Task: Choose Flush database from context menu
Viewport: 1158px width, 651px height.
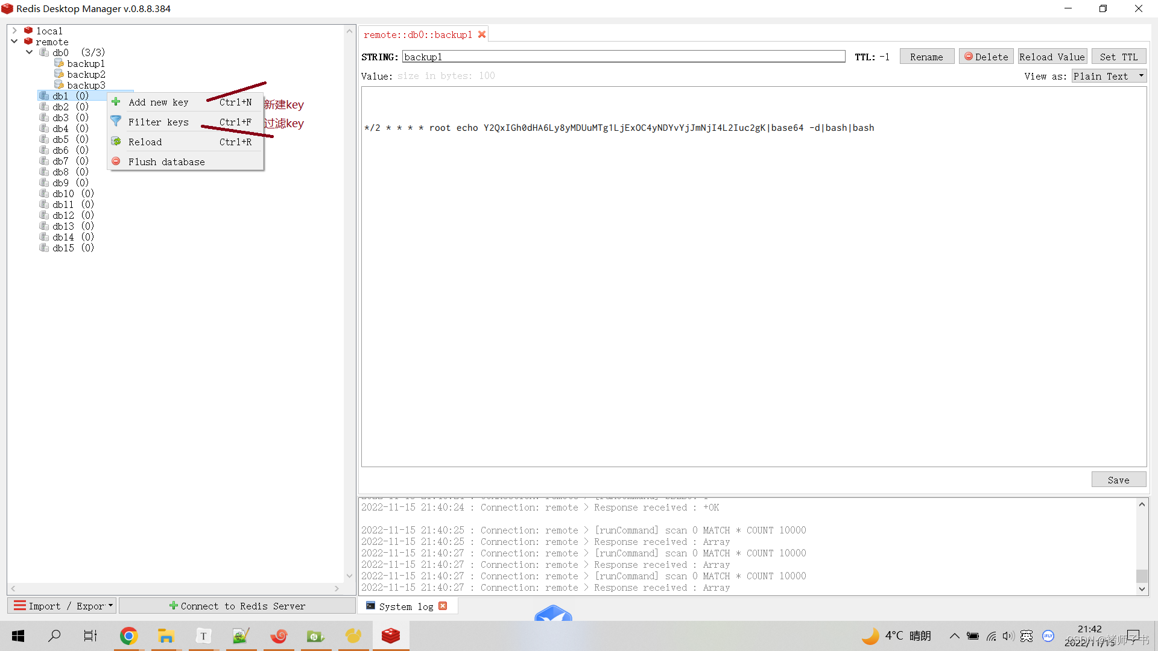Action: pos(186,162)
